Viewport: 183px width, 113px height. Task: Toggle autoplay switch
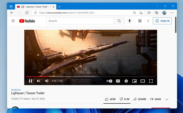click(x=109, y=81)
